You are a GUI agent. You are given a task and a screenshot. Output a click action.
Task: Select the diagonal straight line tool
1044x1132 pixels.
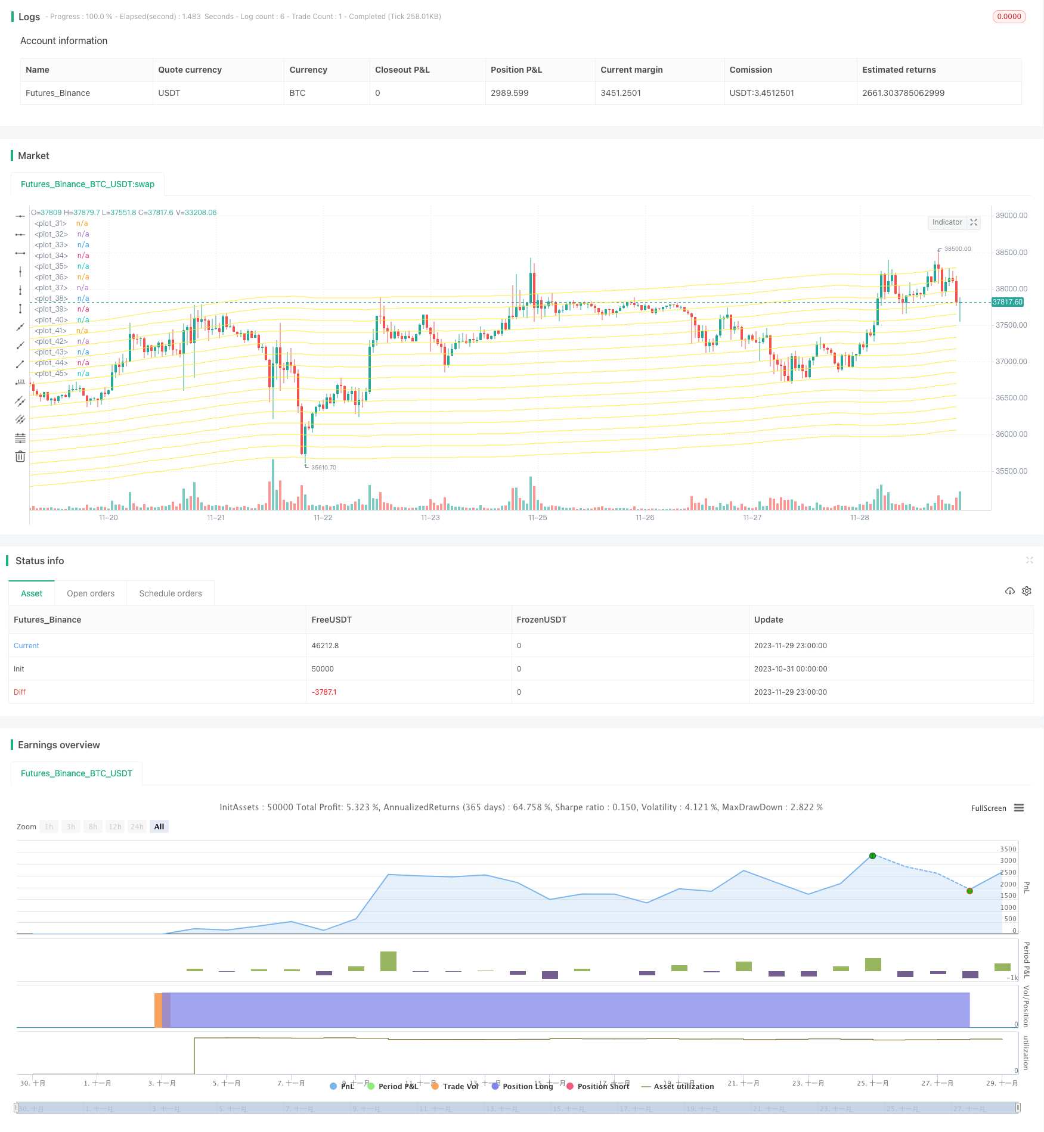click(x=20, y=327)
